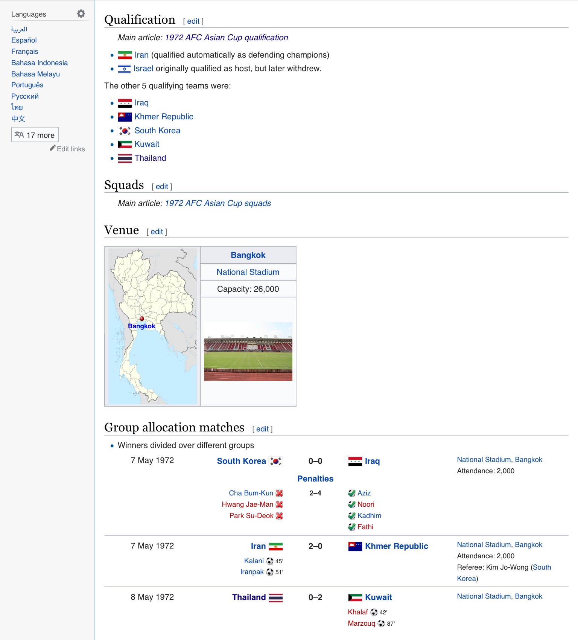The image size is (578, 640).
Task: Click the Iraq flag in the 7 May match
Action: point(355,461)
